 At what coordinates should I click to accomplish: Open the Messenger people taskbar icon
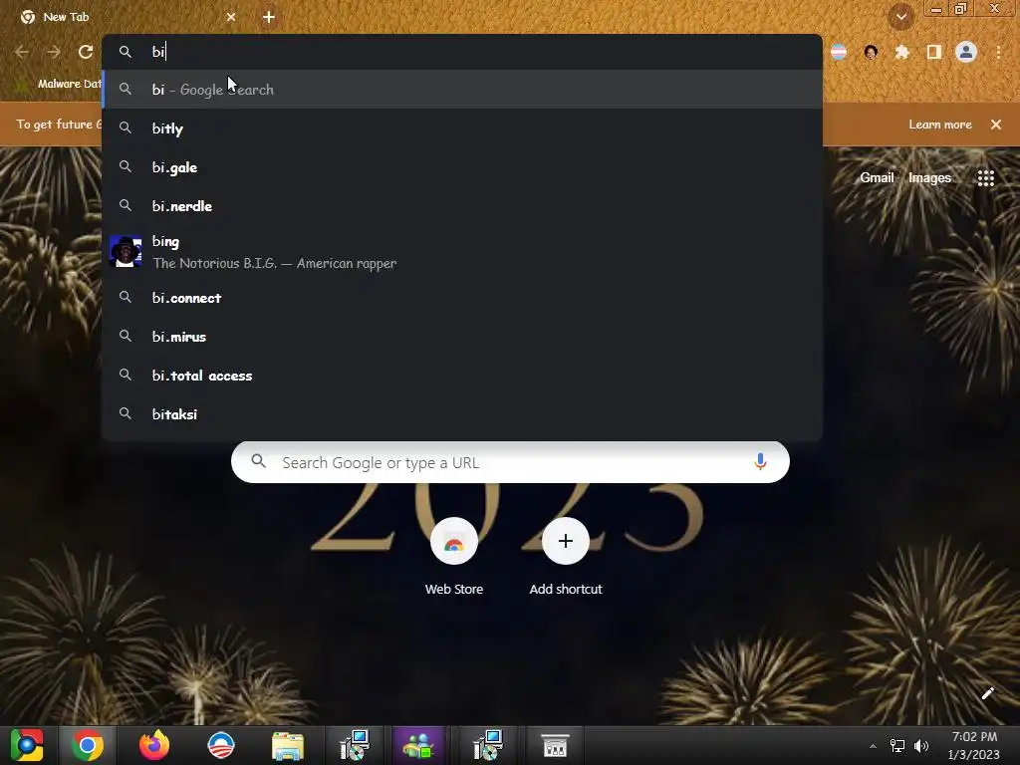coord(418,745)
